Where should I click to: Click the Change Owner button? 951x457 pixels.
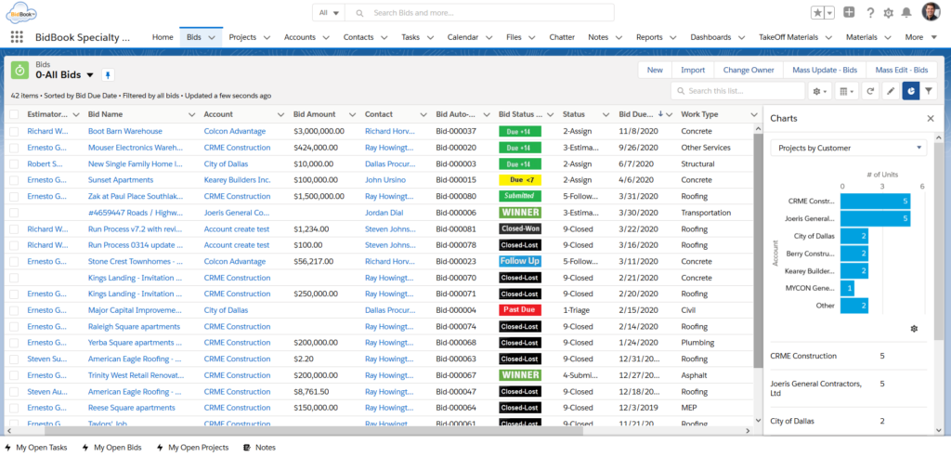click(749, 70)
